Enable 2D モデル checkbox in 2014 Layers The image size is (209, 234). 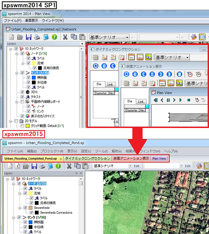[x=16, y=121]
